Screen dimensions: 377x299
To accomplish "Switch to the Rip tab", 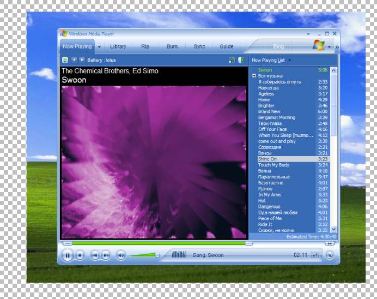I will (145, 46).
